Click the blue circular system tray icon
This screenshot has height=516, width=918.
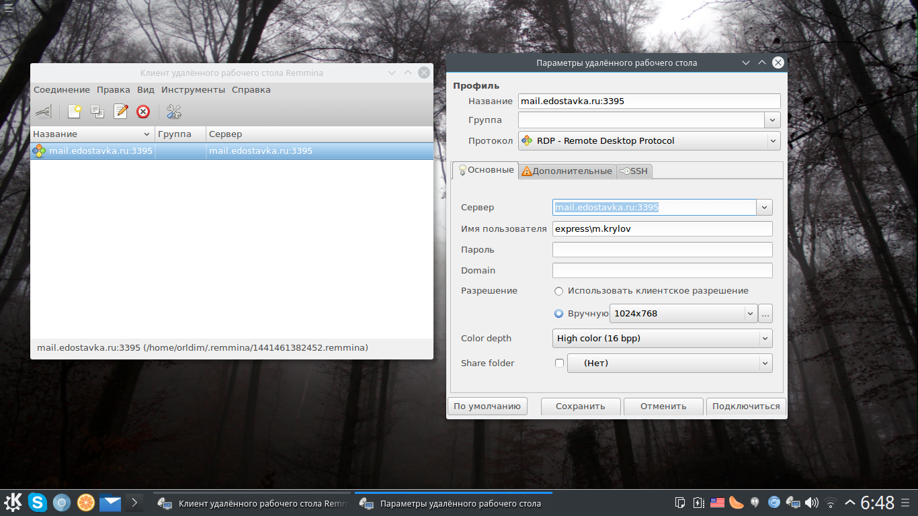click(x=774, y=503)
